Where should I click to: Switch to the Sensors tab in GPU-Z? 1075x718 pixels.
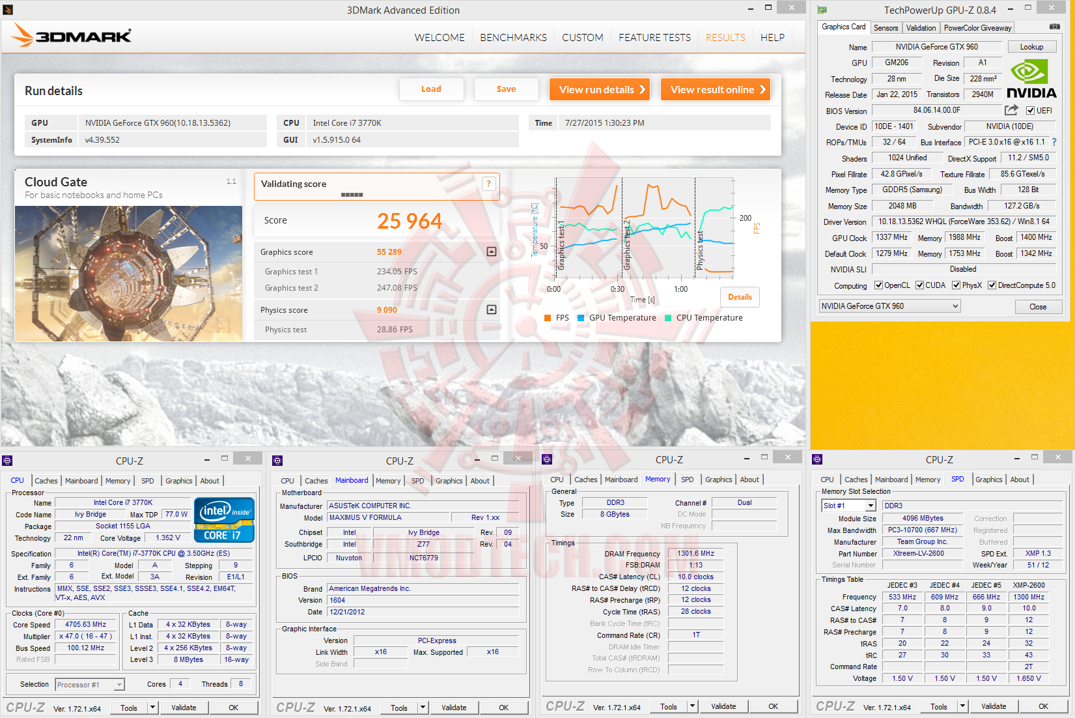(x=886, y=28)
